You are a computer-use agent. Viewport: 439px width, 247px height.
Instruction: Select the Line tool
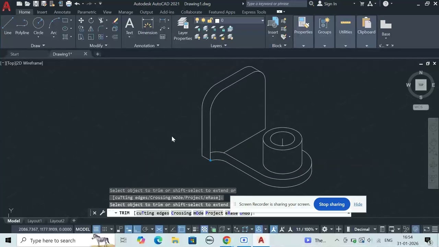pyautogui.click(x=8, y=26)
